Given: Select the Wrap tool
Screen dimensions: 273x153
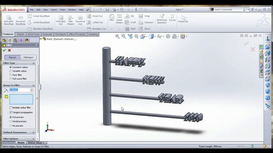Looking at the screenshot, I should point(144,16).
